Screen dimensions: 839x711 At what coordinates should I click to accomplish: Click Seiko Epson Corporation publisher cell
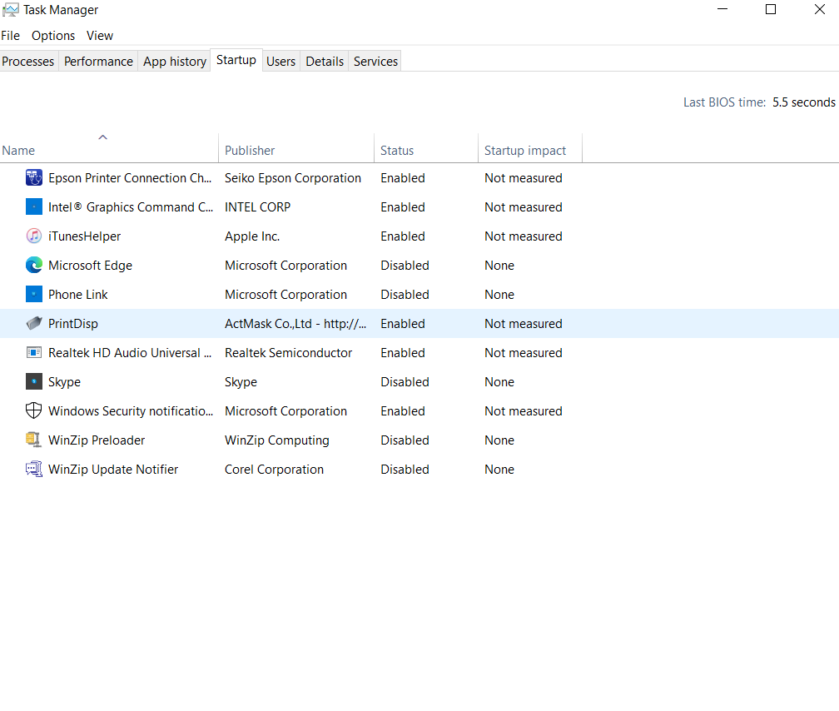coord(293,178)
